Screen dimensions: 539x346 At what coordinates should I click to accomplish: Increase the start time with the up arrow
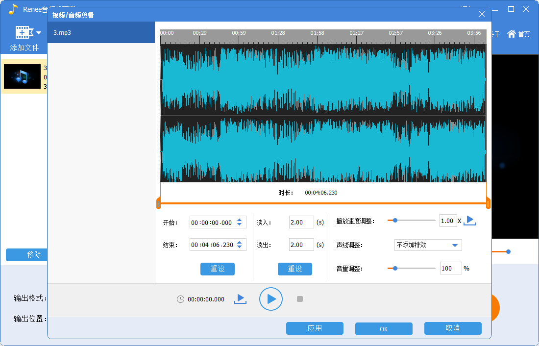click(240, 220)
